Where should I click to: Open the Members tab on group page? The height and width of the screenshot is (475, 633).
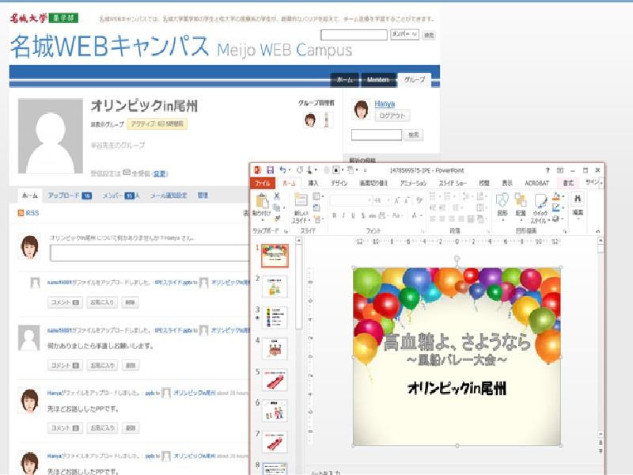point(121,196)
